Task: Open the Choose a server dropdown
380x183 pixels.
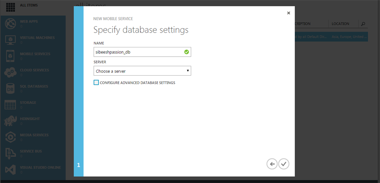Action: coord(142,71)
